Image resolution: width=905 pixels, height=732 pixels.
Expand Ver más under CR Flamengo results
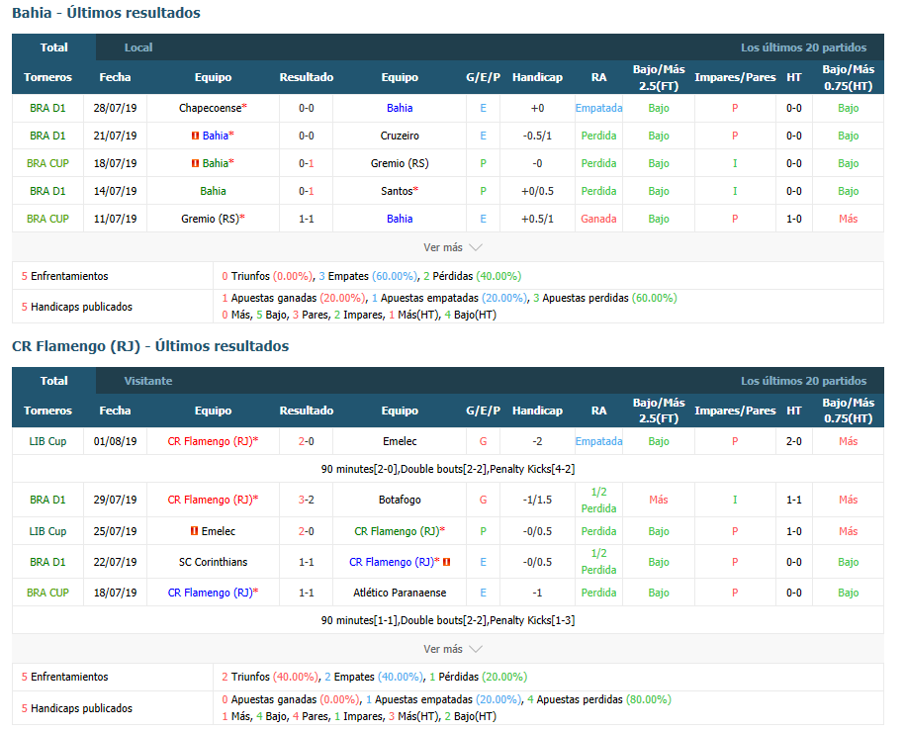click(453, 649)
